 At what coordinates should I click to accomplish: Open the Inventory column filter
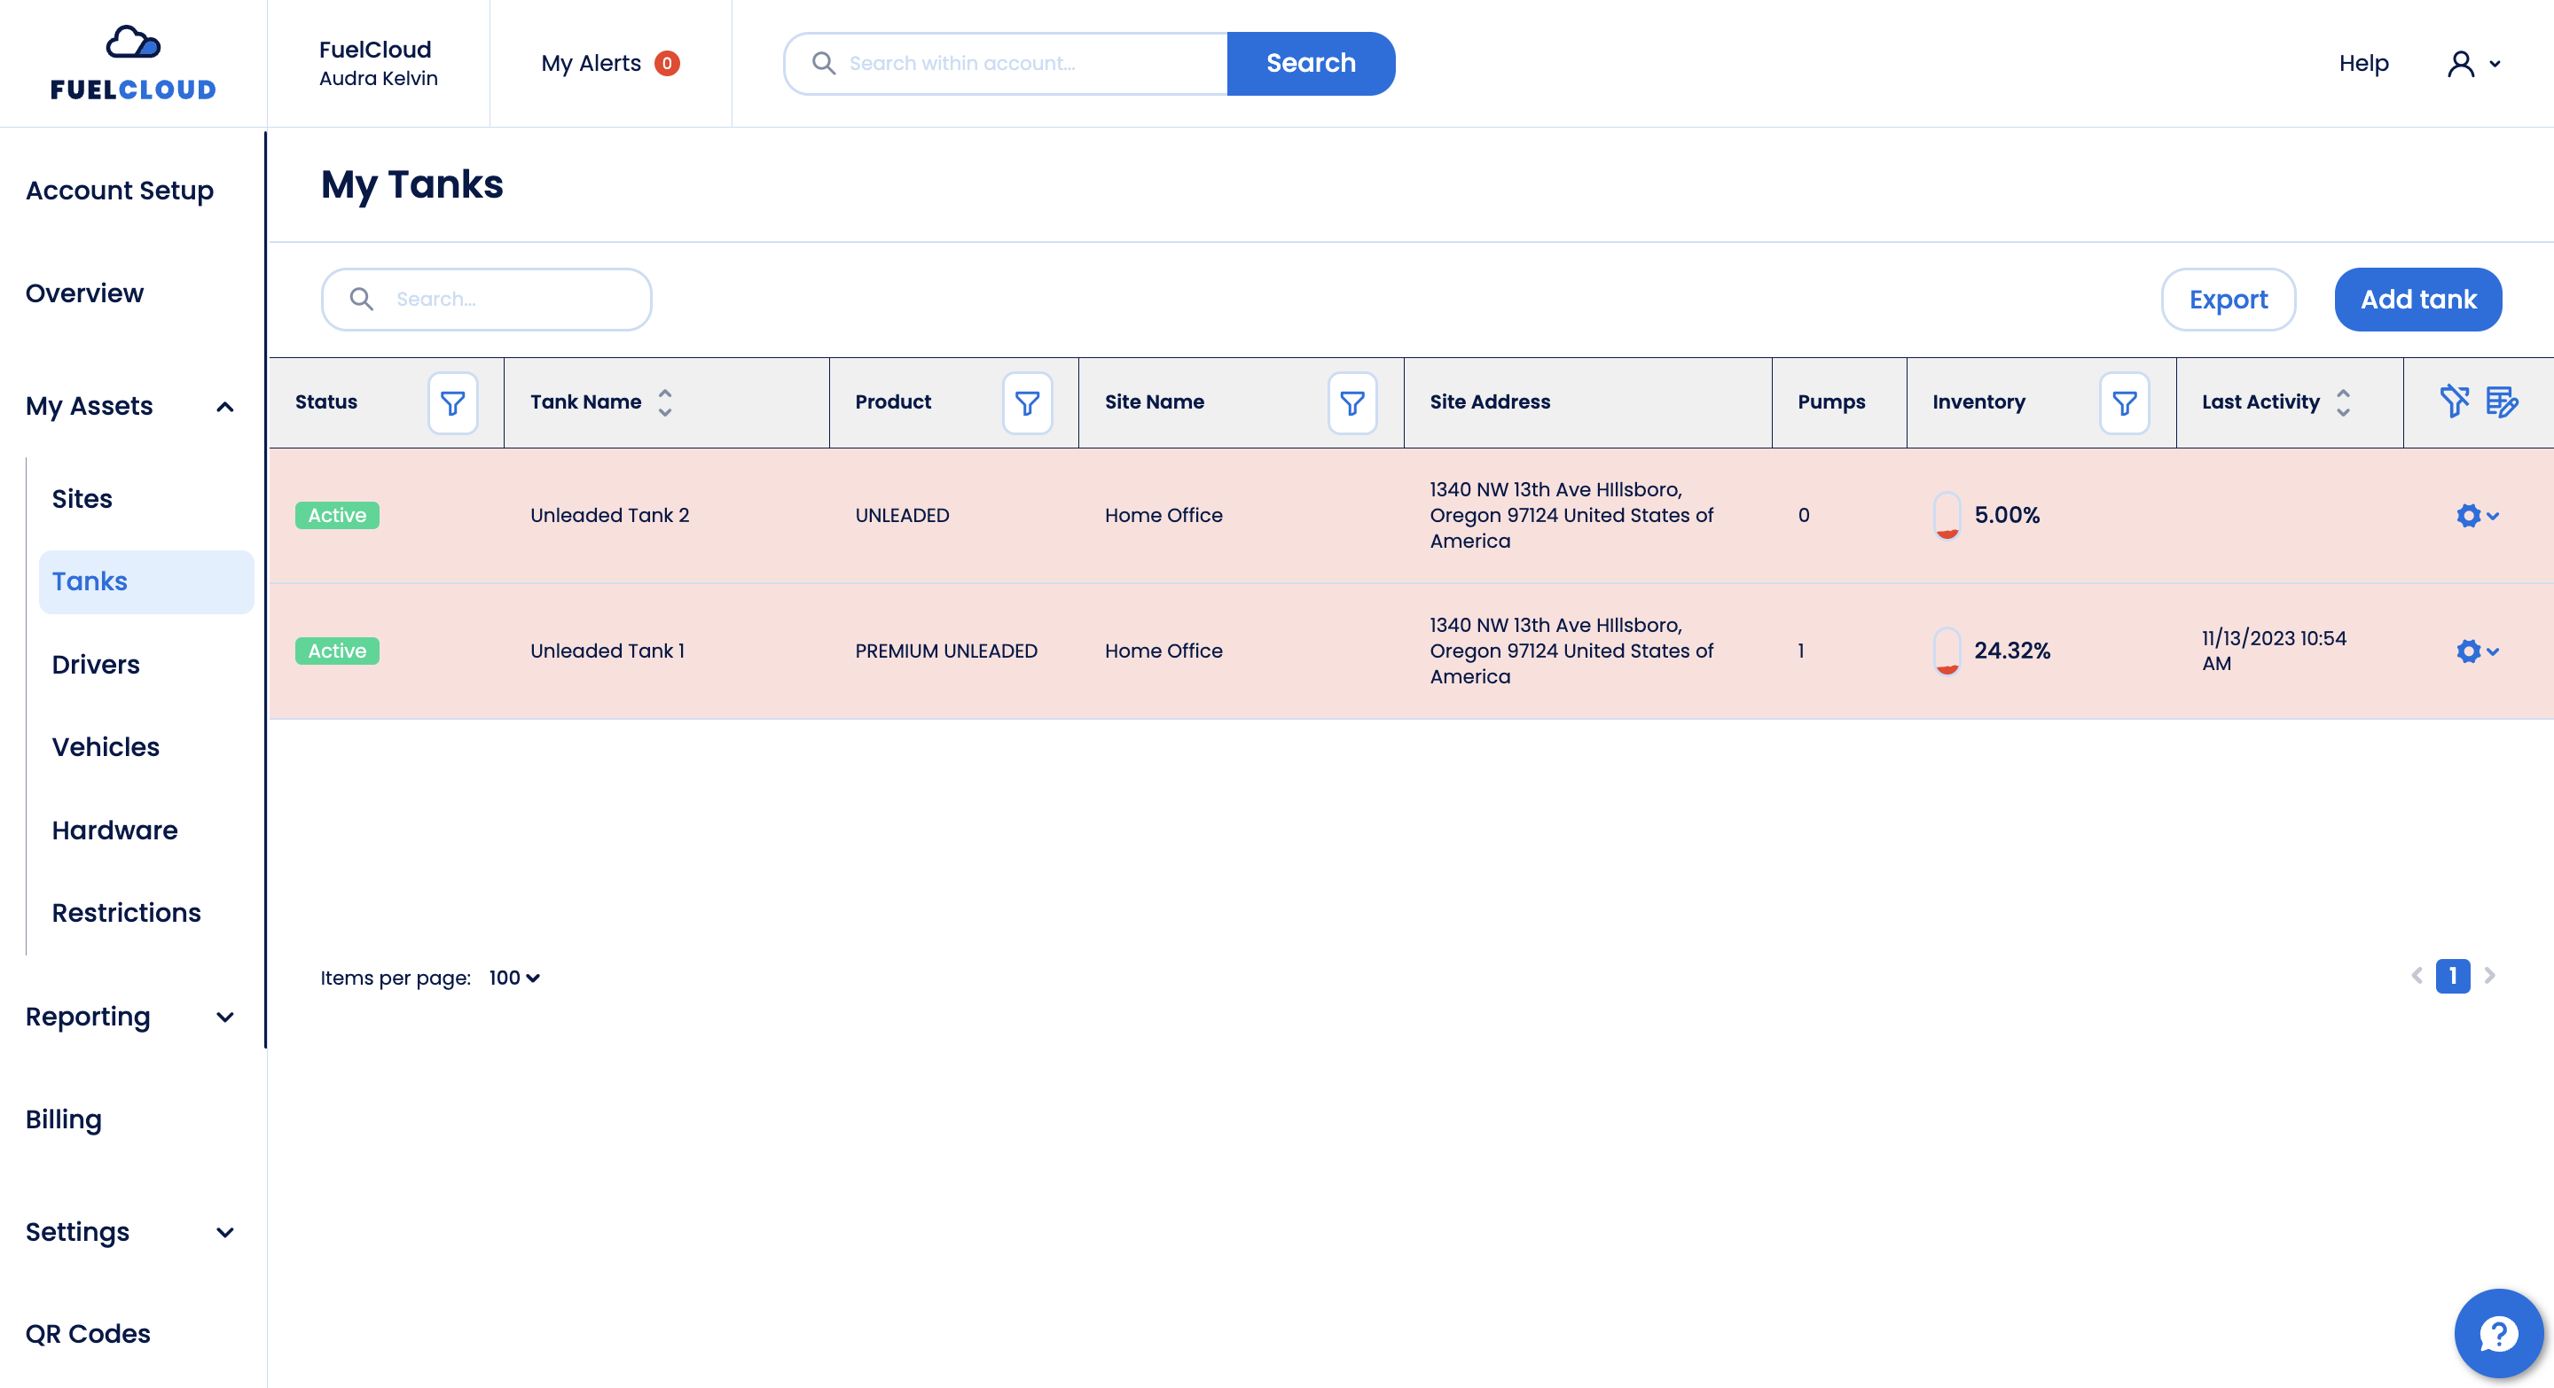point(2124,403)
